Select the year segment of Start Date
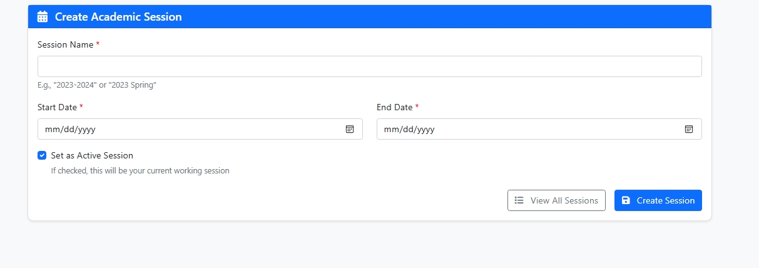This screenshot has height=268, width=759. pyautogui.click(x=84, y=130)
